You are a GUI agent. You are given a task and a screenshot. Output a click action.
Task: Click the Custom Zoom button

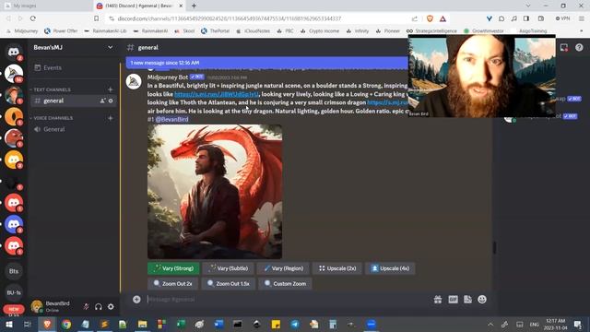click(285, 283)
